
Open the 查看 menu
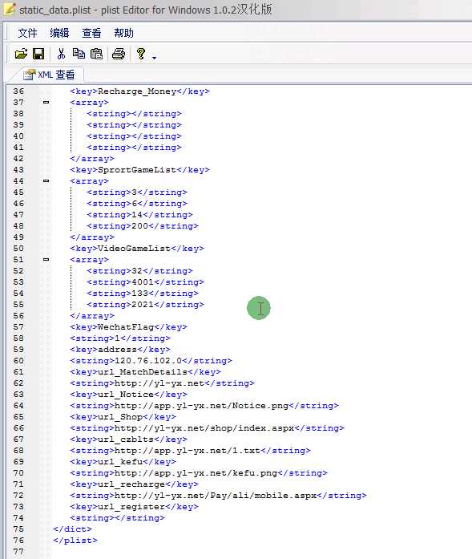(91, 33)
